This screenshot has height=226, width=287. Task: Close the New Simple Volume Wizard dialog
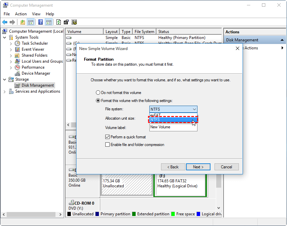[x=238, y=48]
